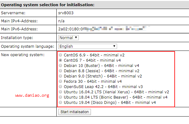This screenshot has width=189, height=124.
Task: Click the Servername: label
Action: (13, 13)
